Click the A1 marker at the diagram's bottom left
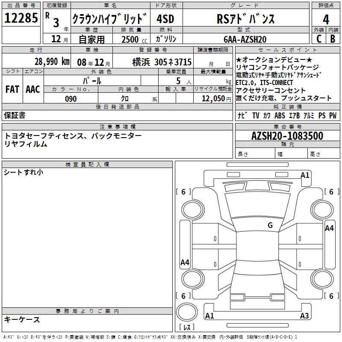This screenshot has width=342, height=342. [x=209, y=316]
